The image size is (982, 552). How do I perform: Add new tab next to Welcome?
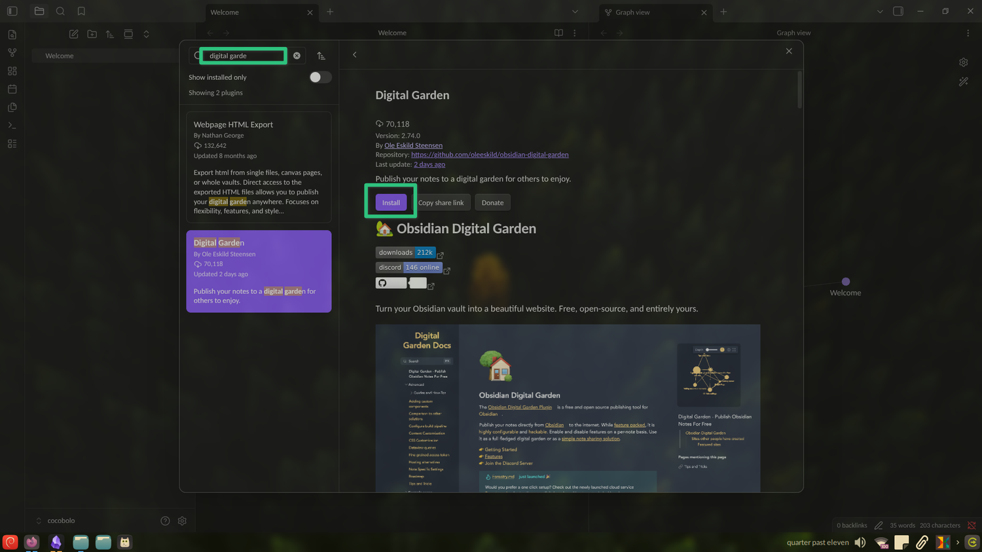pyautogui.click(x=330, y=12)
